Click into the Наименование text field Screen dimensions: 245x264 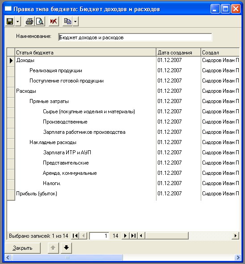pyautogui.click(x=135, y=37)
